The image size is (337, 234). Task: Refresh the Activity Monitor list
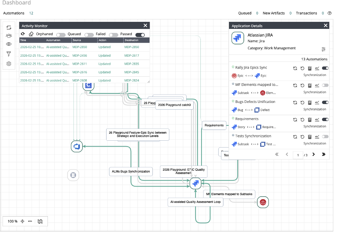[23, 34]
